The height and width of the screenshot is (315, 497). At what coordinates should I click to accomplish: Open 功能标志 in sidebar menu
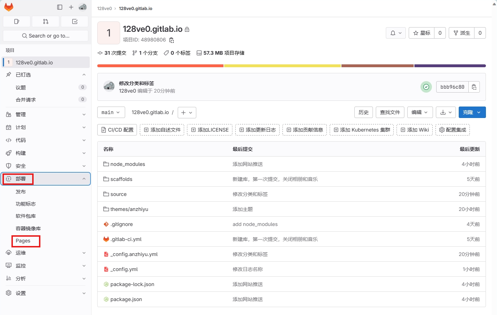(46, 204)
